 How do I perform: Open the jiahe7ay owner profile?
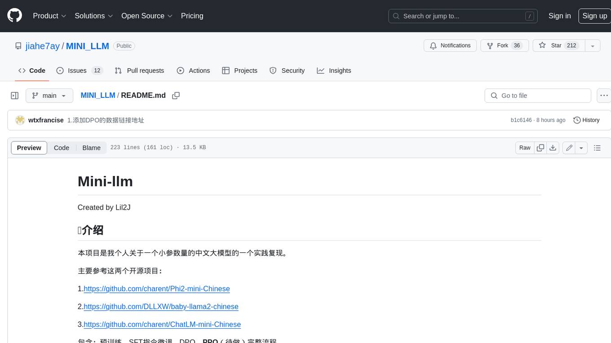(43, 46)
